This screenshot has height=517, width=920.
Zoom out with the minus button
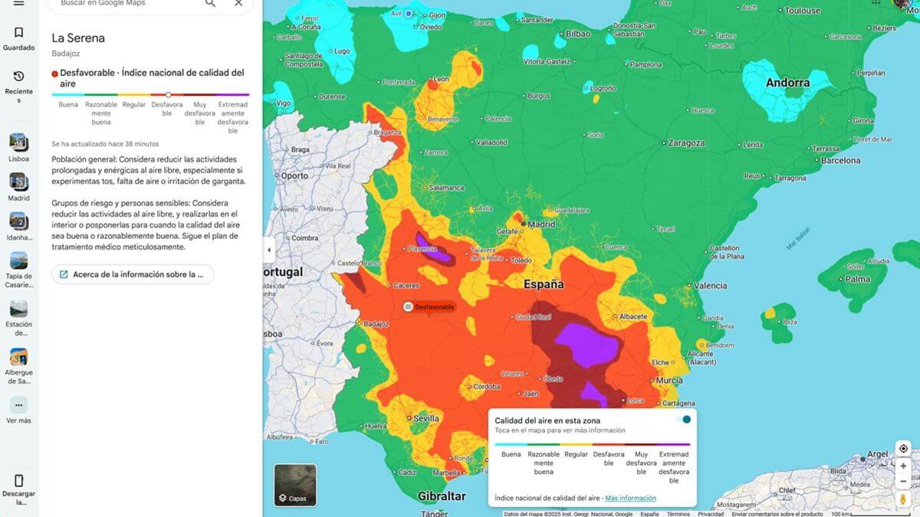point(903,481)
